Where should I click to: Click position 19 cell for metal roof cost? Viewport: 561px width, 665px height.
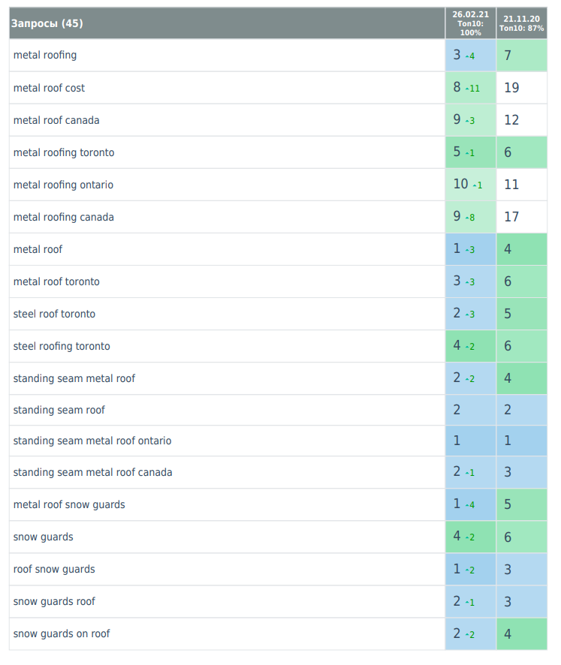(x=522, y=88)
